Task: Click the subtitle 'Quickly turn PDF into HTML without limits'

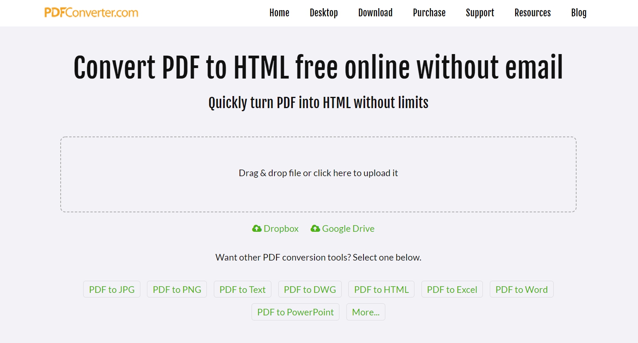Action: (318, 103)
